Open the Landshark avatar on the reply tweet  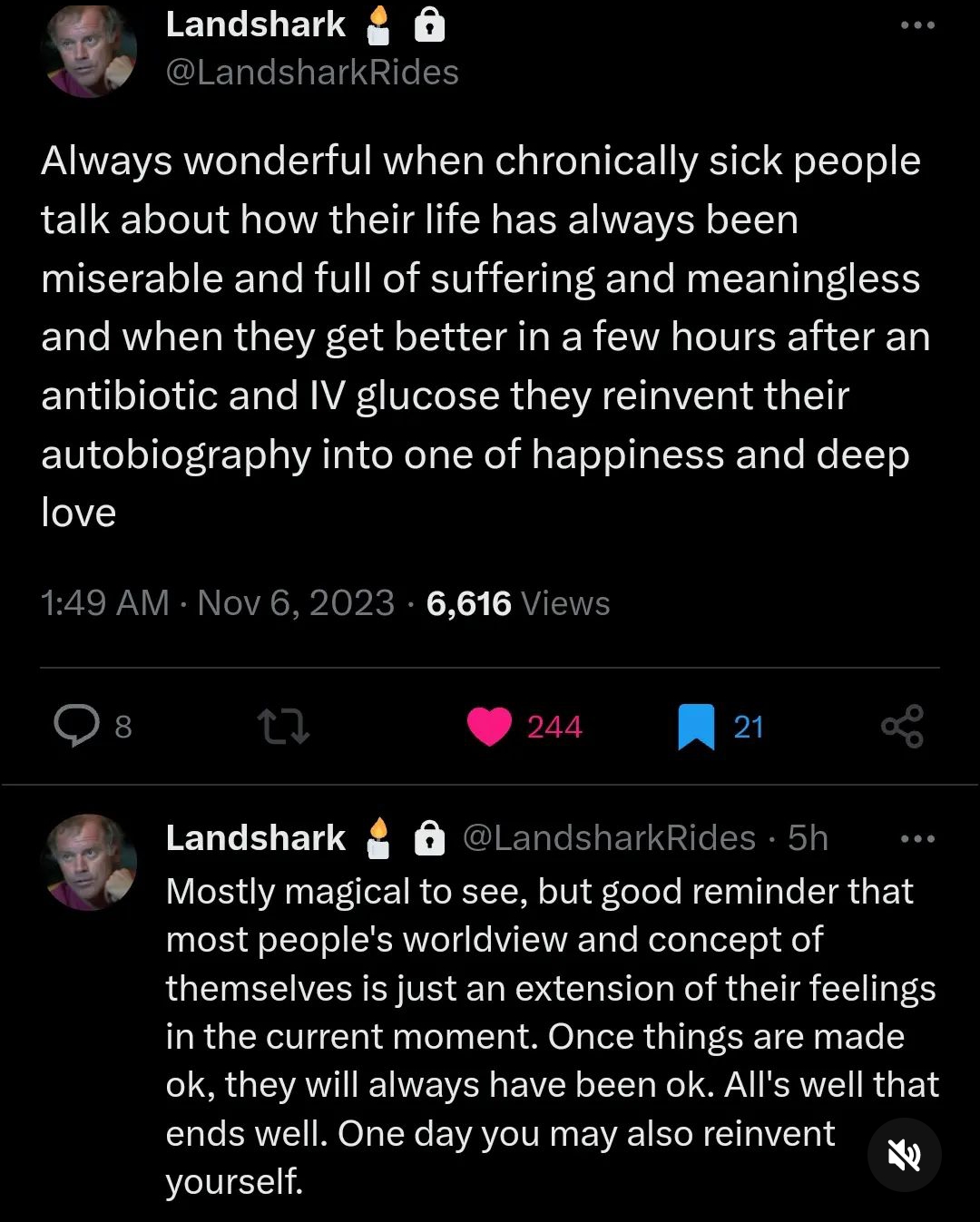pyautogui.click(x=91, y=862)
